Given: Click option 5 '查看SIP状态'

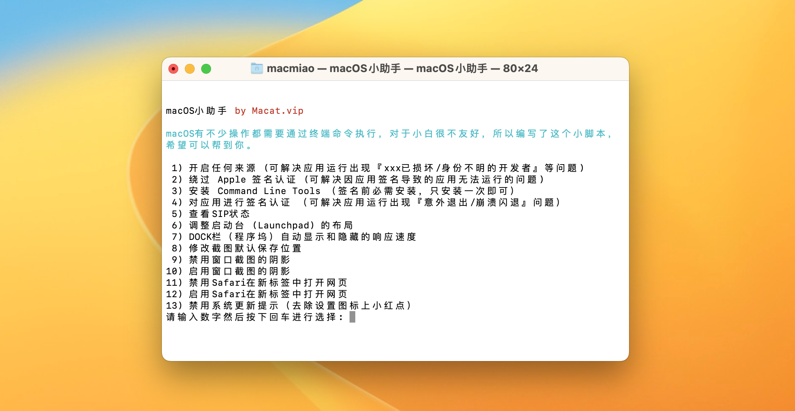Looking at the screenshot, I should 210,214.
